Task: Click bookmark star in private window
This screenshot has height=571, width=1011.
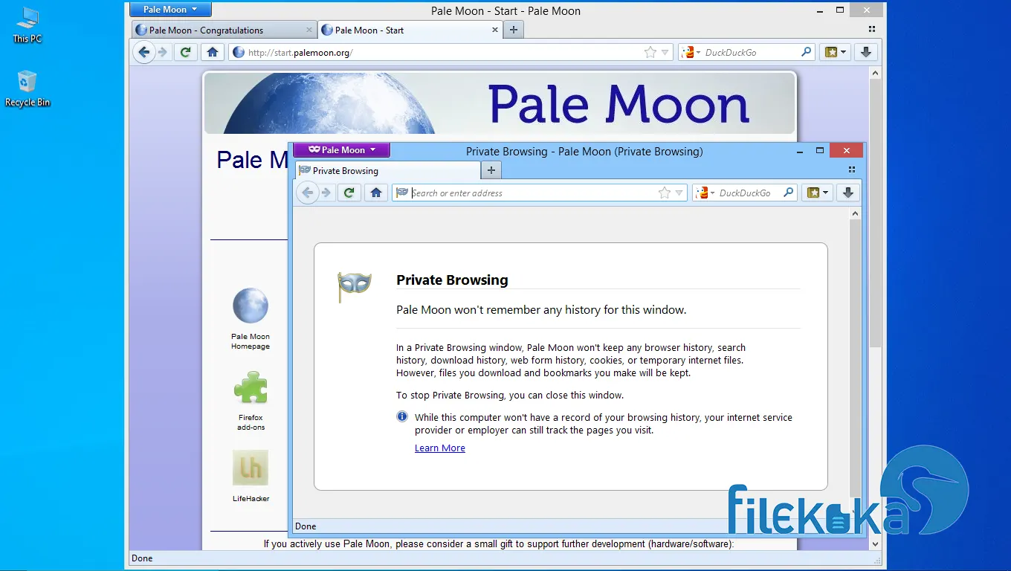Action: tap(665, 193)
